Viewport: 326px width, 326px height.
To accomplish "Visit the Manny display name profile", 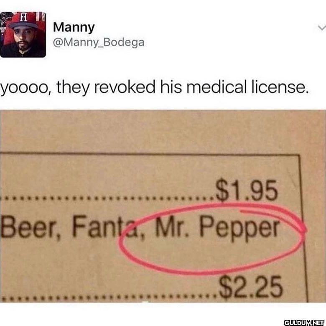I will coord(74,28).
